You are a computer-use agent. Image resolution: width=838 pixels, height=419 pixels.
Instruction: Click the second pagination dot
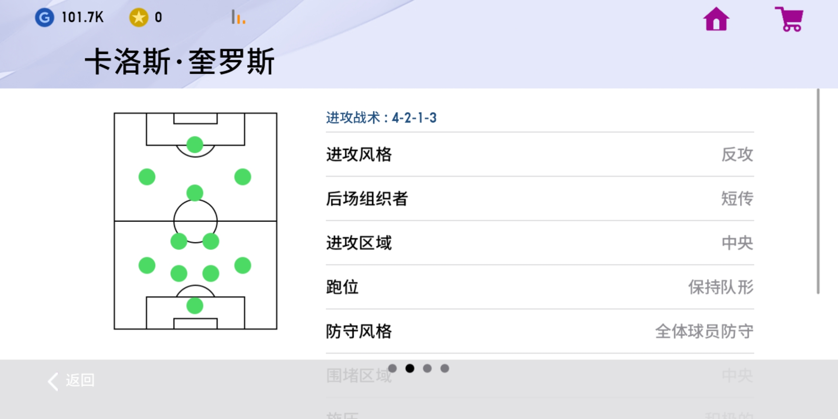(409, 369)
